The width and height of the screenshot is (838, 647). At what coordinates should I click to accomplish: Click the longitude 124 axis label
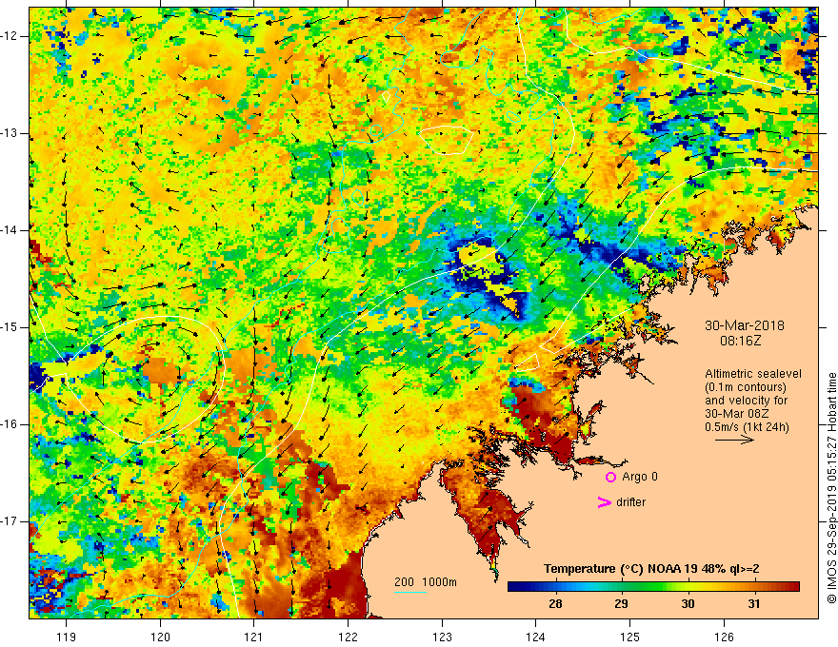536,637
